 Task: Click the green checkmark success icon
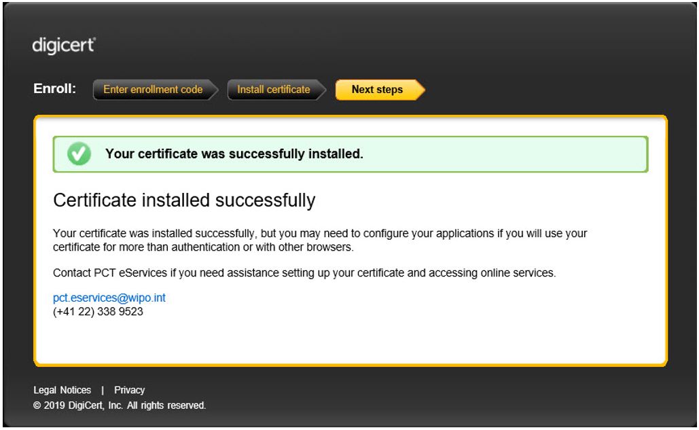pos(79,154)
